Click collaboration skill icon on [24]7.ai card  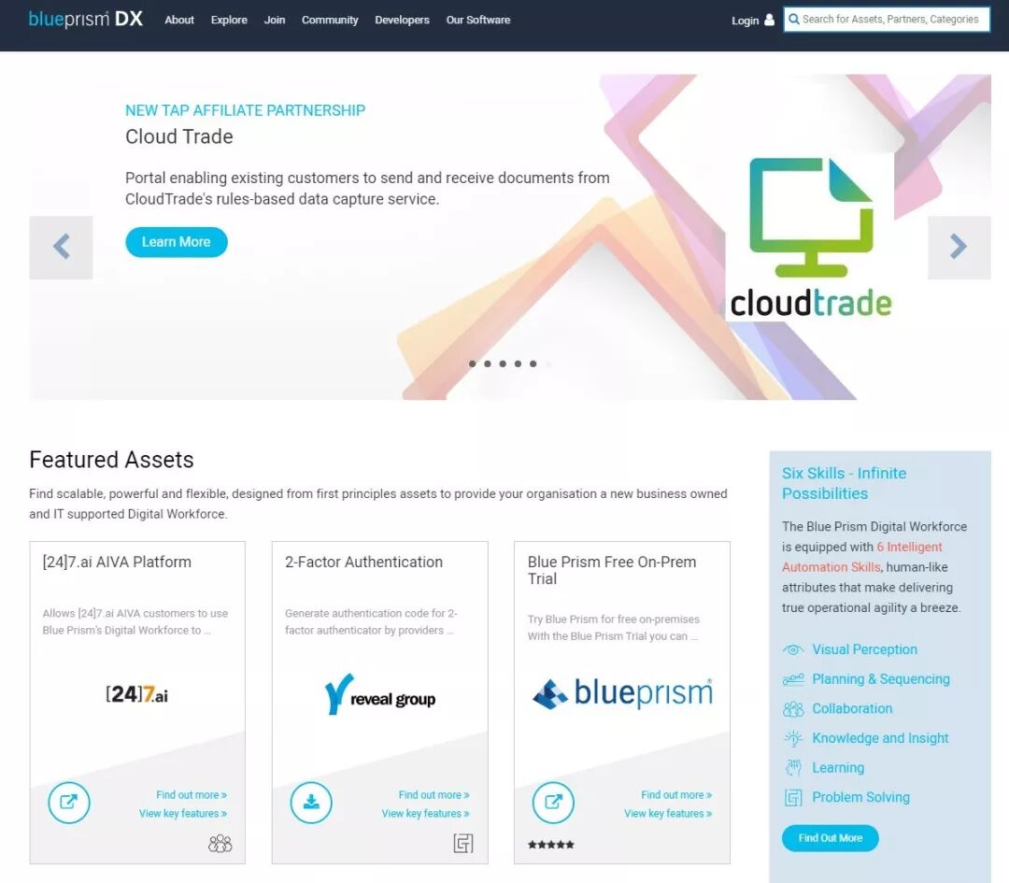tap(220, 843)
